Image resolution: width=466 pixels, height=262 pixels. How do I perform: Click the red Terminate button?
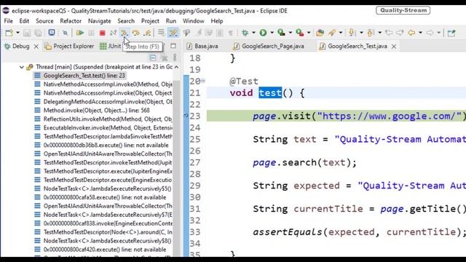tap(102, 33)
